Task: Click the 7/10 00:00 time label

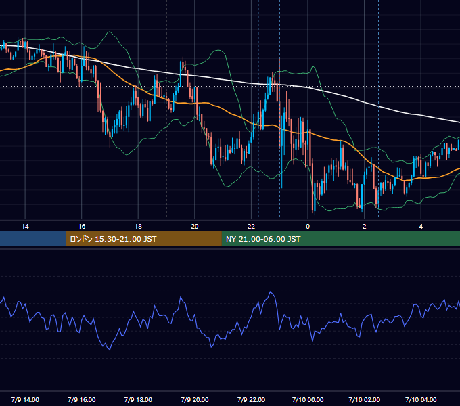Action: click(x=308, y=399)
